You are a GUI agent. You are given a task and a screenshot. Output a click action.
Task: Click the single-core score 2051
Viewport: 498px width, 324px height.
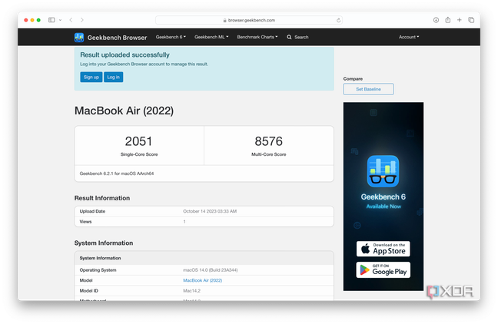point(138,141)
